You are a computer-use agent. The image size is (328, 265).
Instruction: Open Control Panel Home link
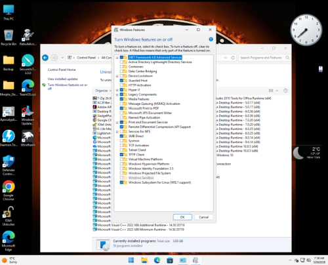pyautogui.click(x=62, y=70)
